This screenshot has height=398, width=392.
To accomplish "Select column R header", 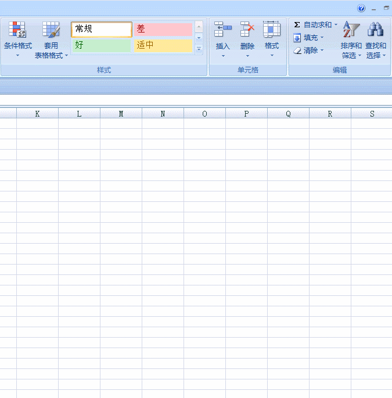I will coord(330,114).
